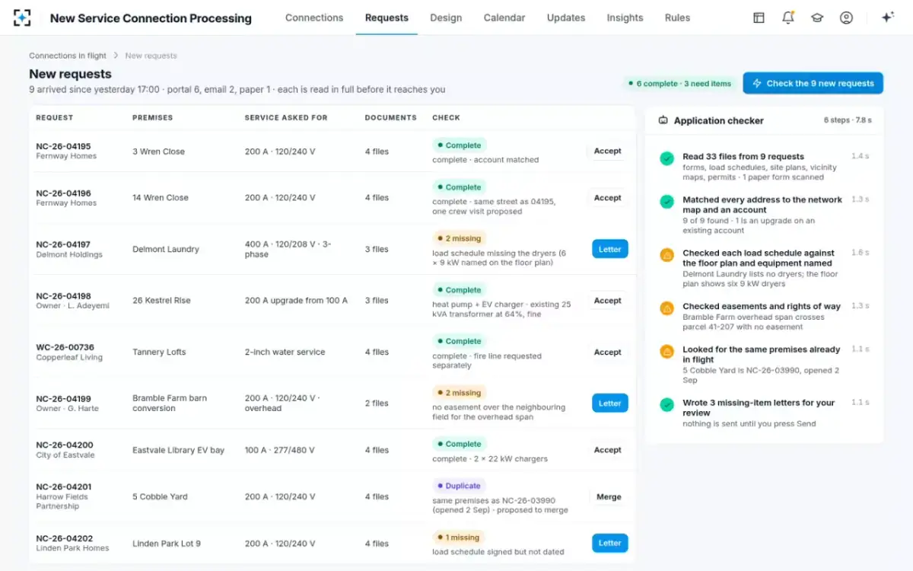Go to the Insights tab
Screen dimensions: 913x571
point(625,18)
